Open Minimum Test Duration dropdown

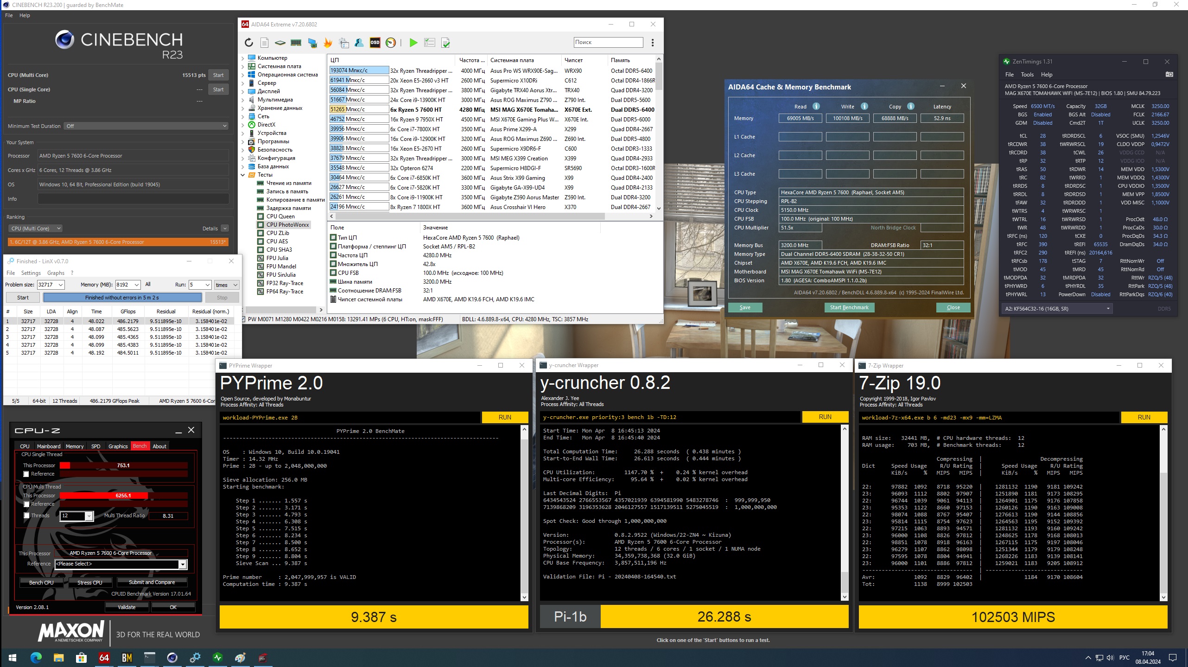[146, 126]
